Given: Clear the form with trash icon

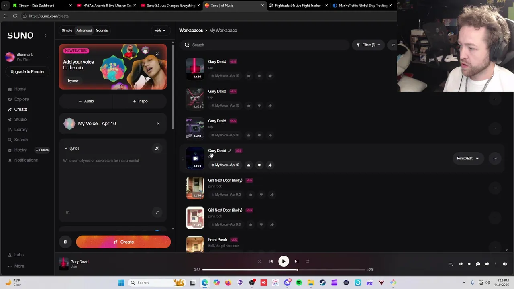Looking at the screenshot, I should tap(65, 242).
